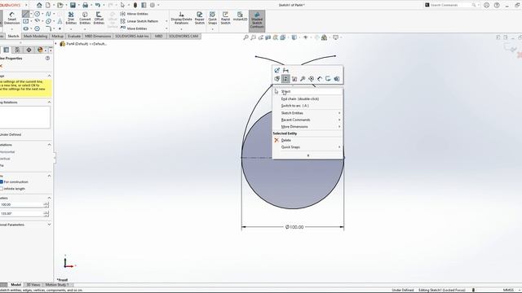Image resolution: width=522 pixels, height=293 pixels.
Task: Expand the Additional Parameters section
Action: [x=49, y=225]
